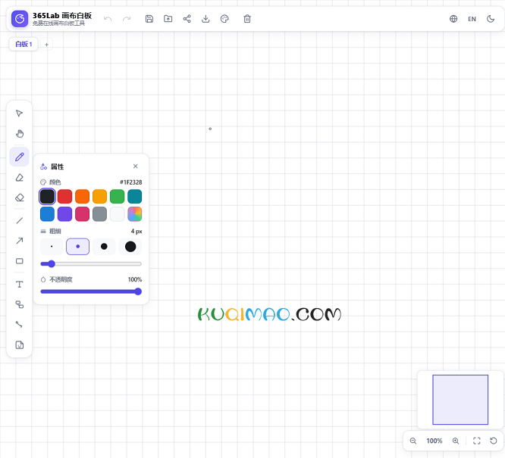
Task: Select the rectangle shape tool
Action: click(x=19, y=261)
